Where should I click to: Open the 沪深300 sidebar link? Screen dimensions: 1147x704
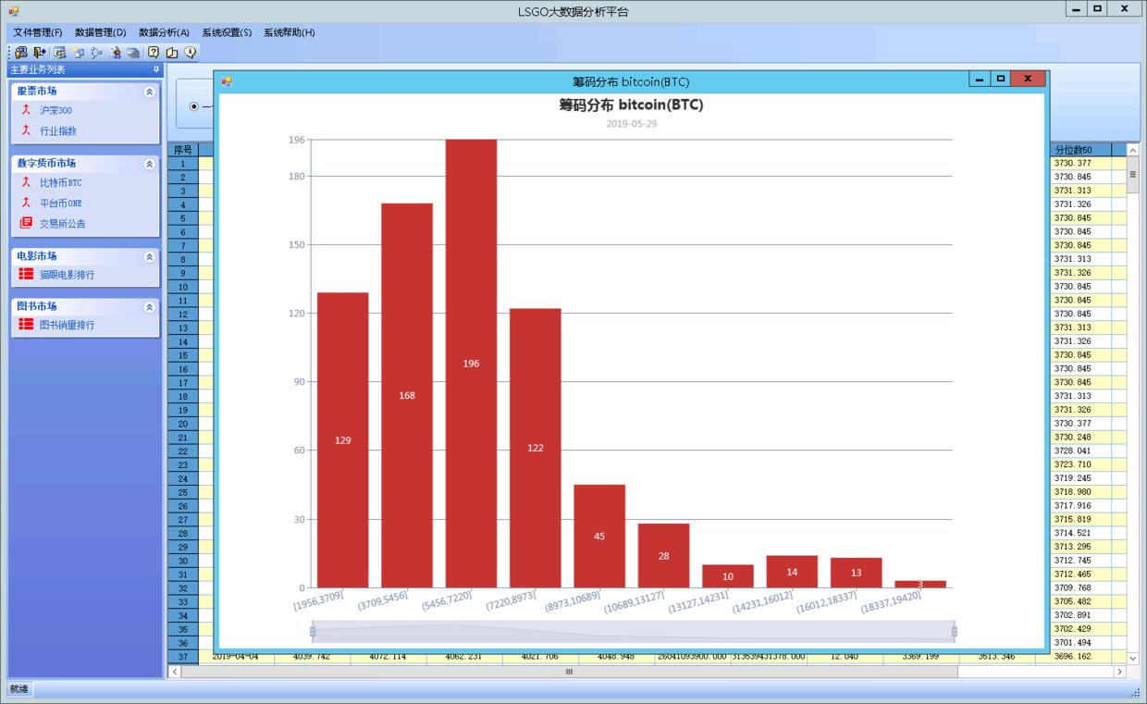(x=55, y=111)
